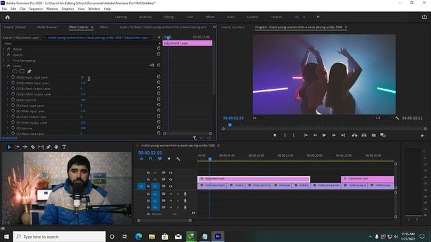
Task: Click the Lift button
Action: [355, 135]
